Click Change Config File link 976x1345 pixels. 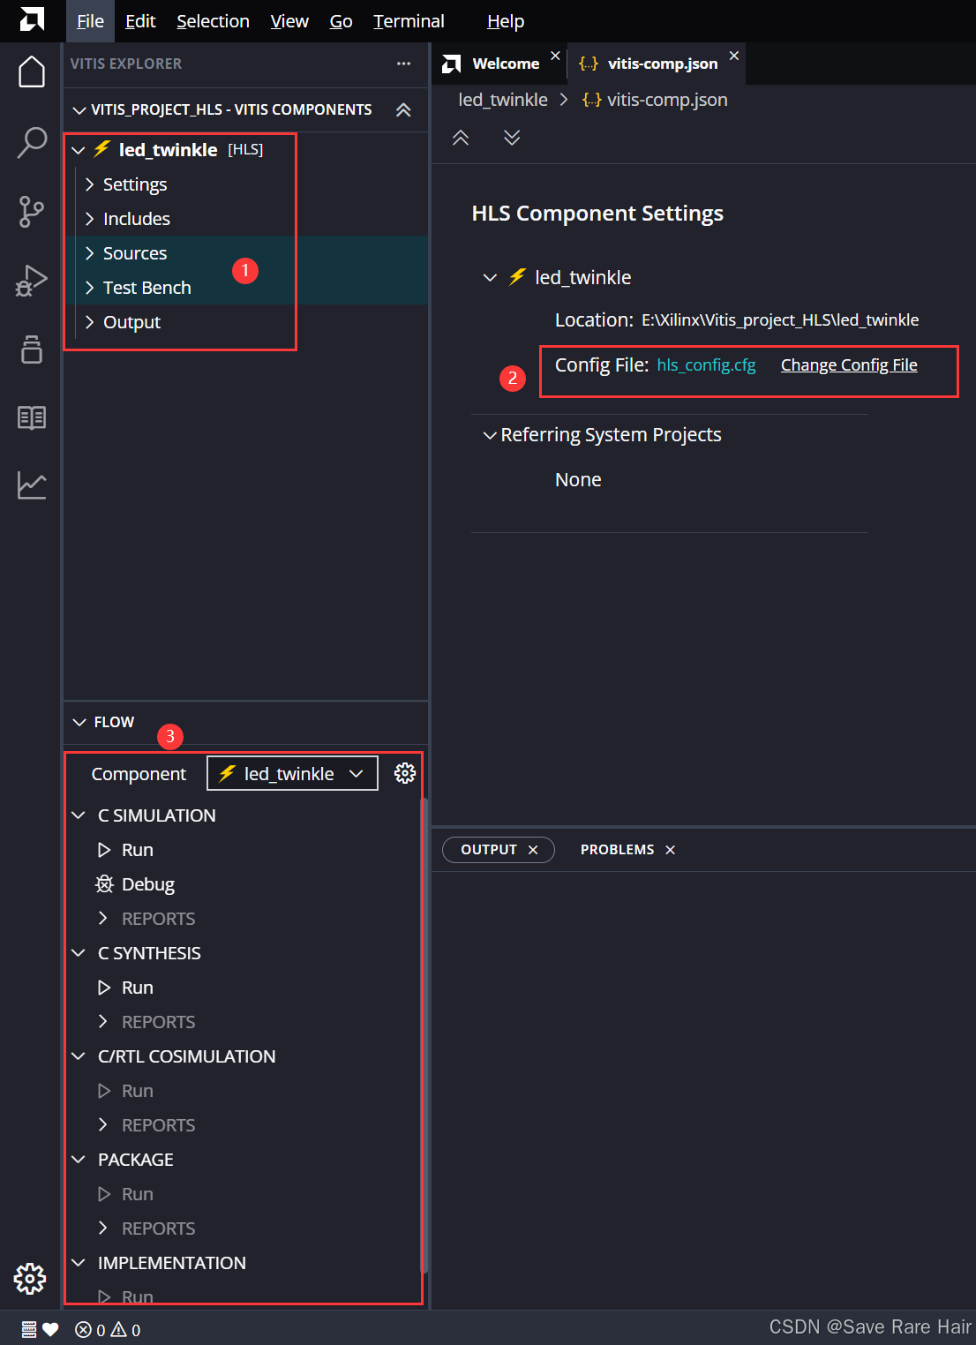click(x=849, y=365)
